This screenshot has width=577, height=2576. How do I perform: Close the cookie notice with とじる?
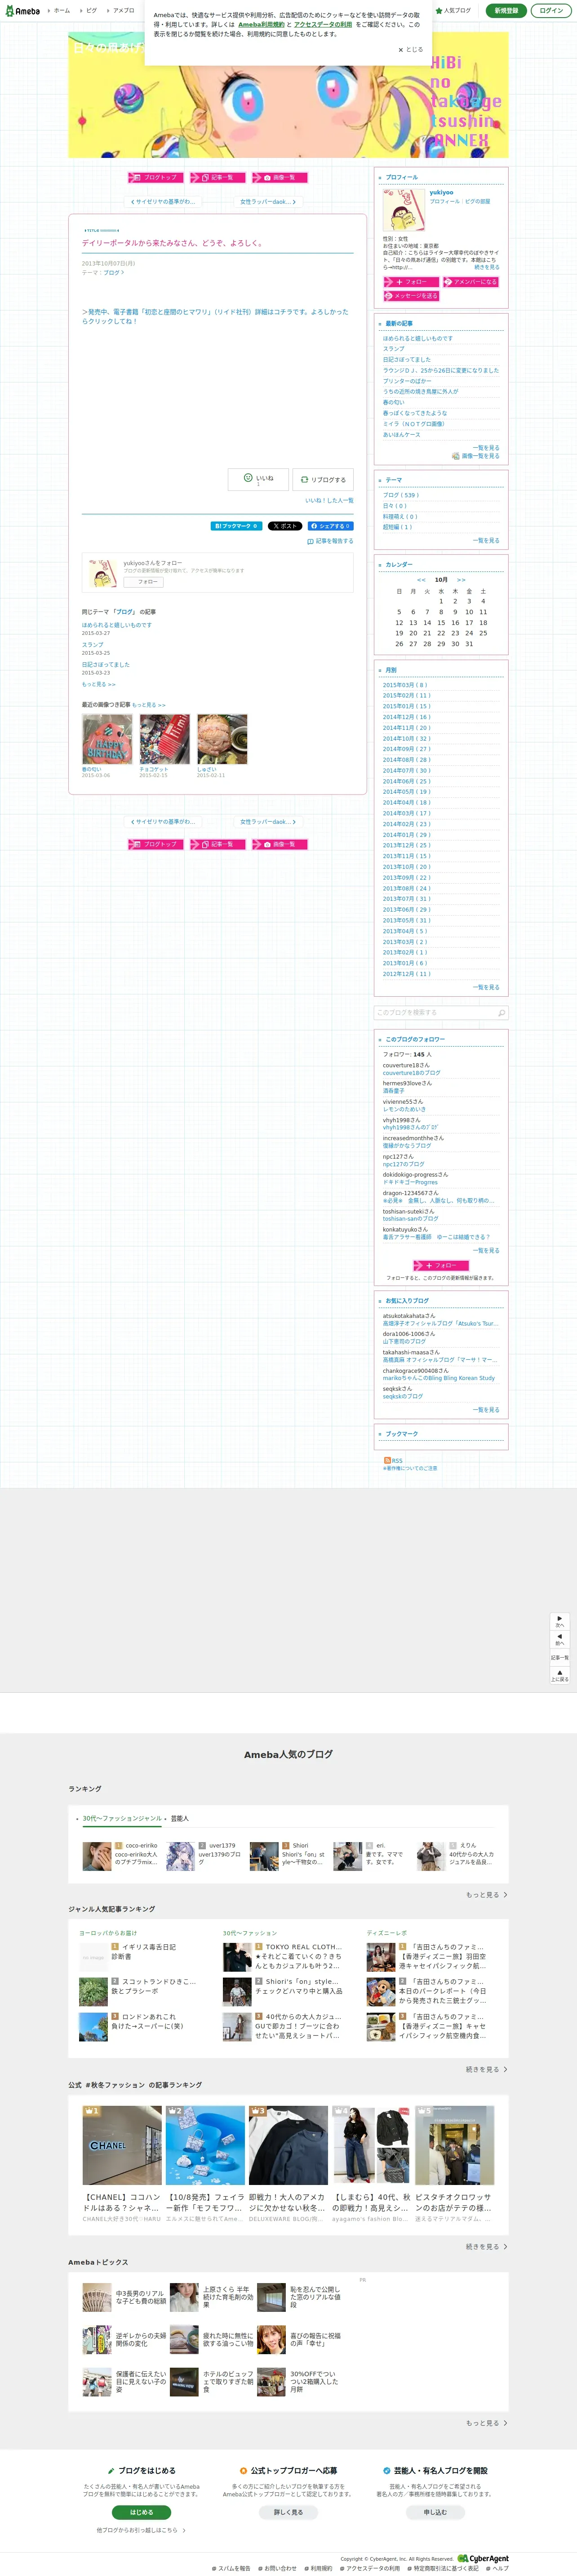(410, 49)
